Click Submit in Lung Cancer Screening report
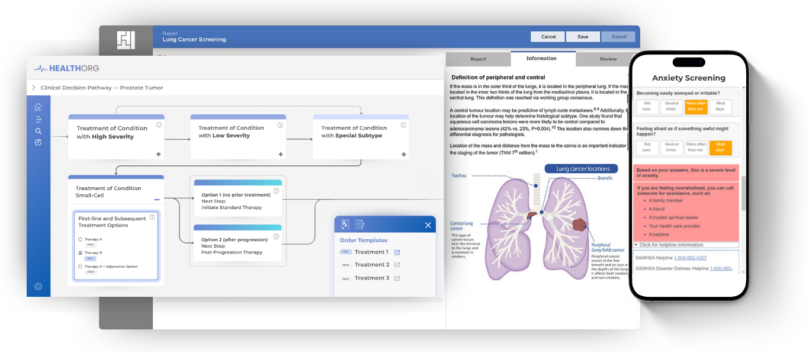 click(x=619, y=37)
